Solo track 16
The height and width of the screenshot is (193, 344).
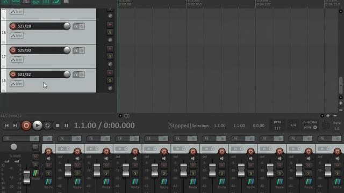pos(110,32)
